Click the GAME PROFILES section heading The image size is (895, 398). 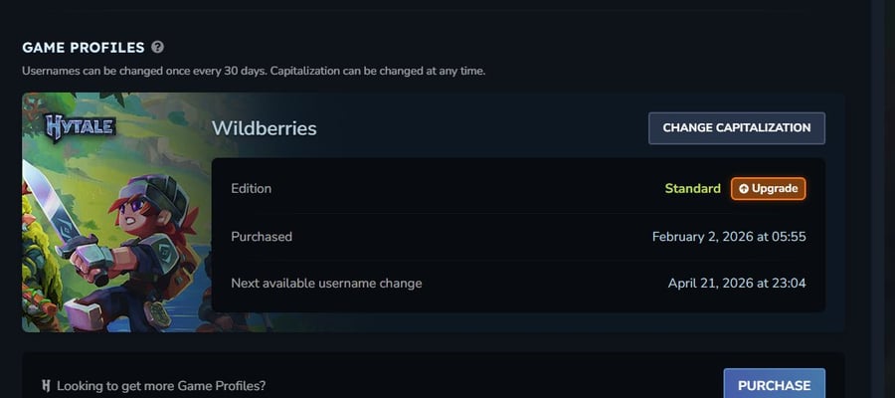[84, 48]
